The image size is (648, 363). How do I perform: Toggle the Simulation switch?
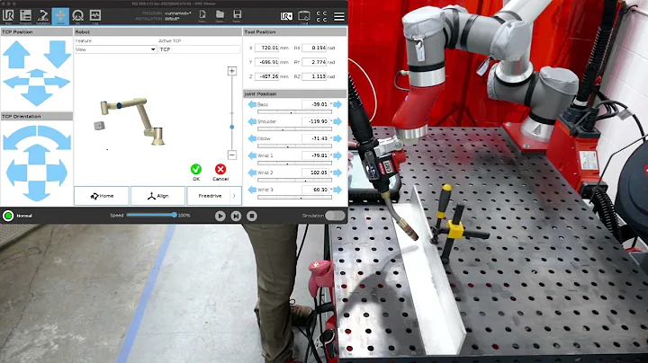pyautogui.click(x=335, y=216)
